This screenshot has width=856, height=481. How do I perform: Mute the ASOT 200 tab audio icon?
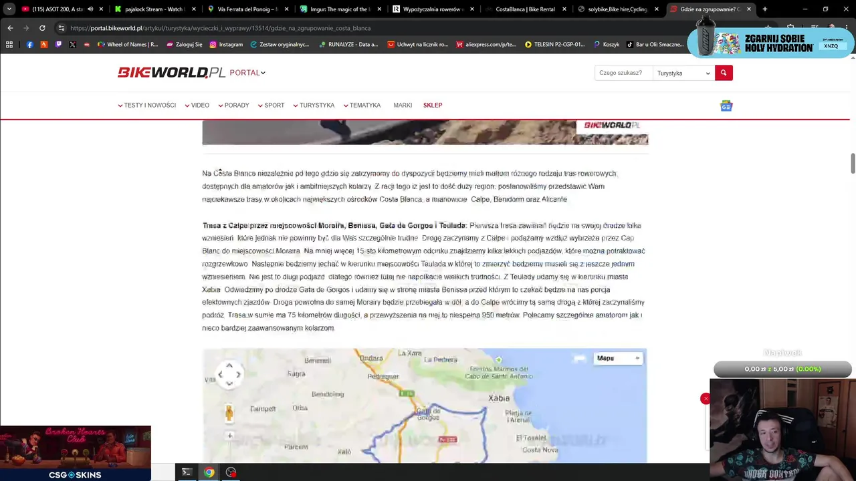tap(90, 9)
